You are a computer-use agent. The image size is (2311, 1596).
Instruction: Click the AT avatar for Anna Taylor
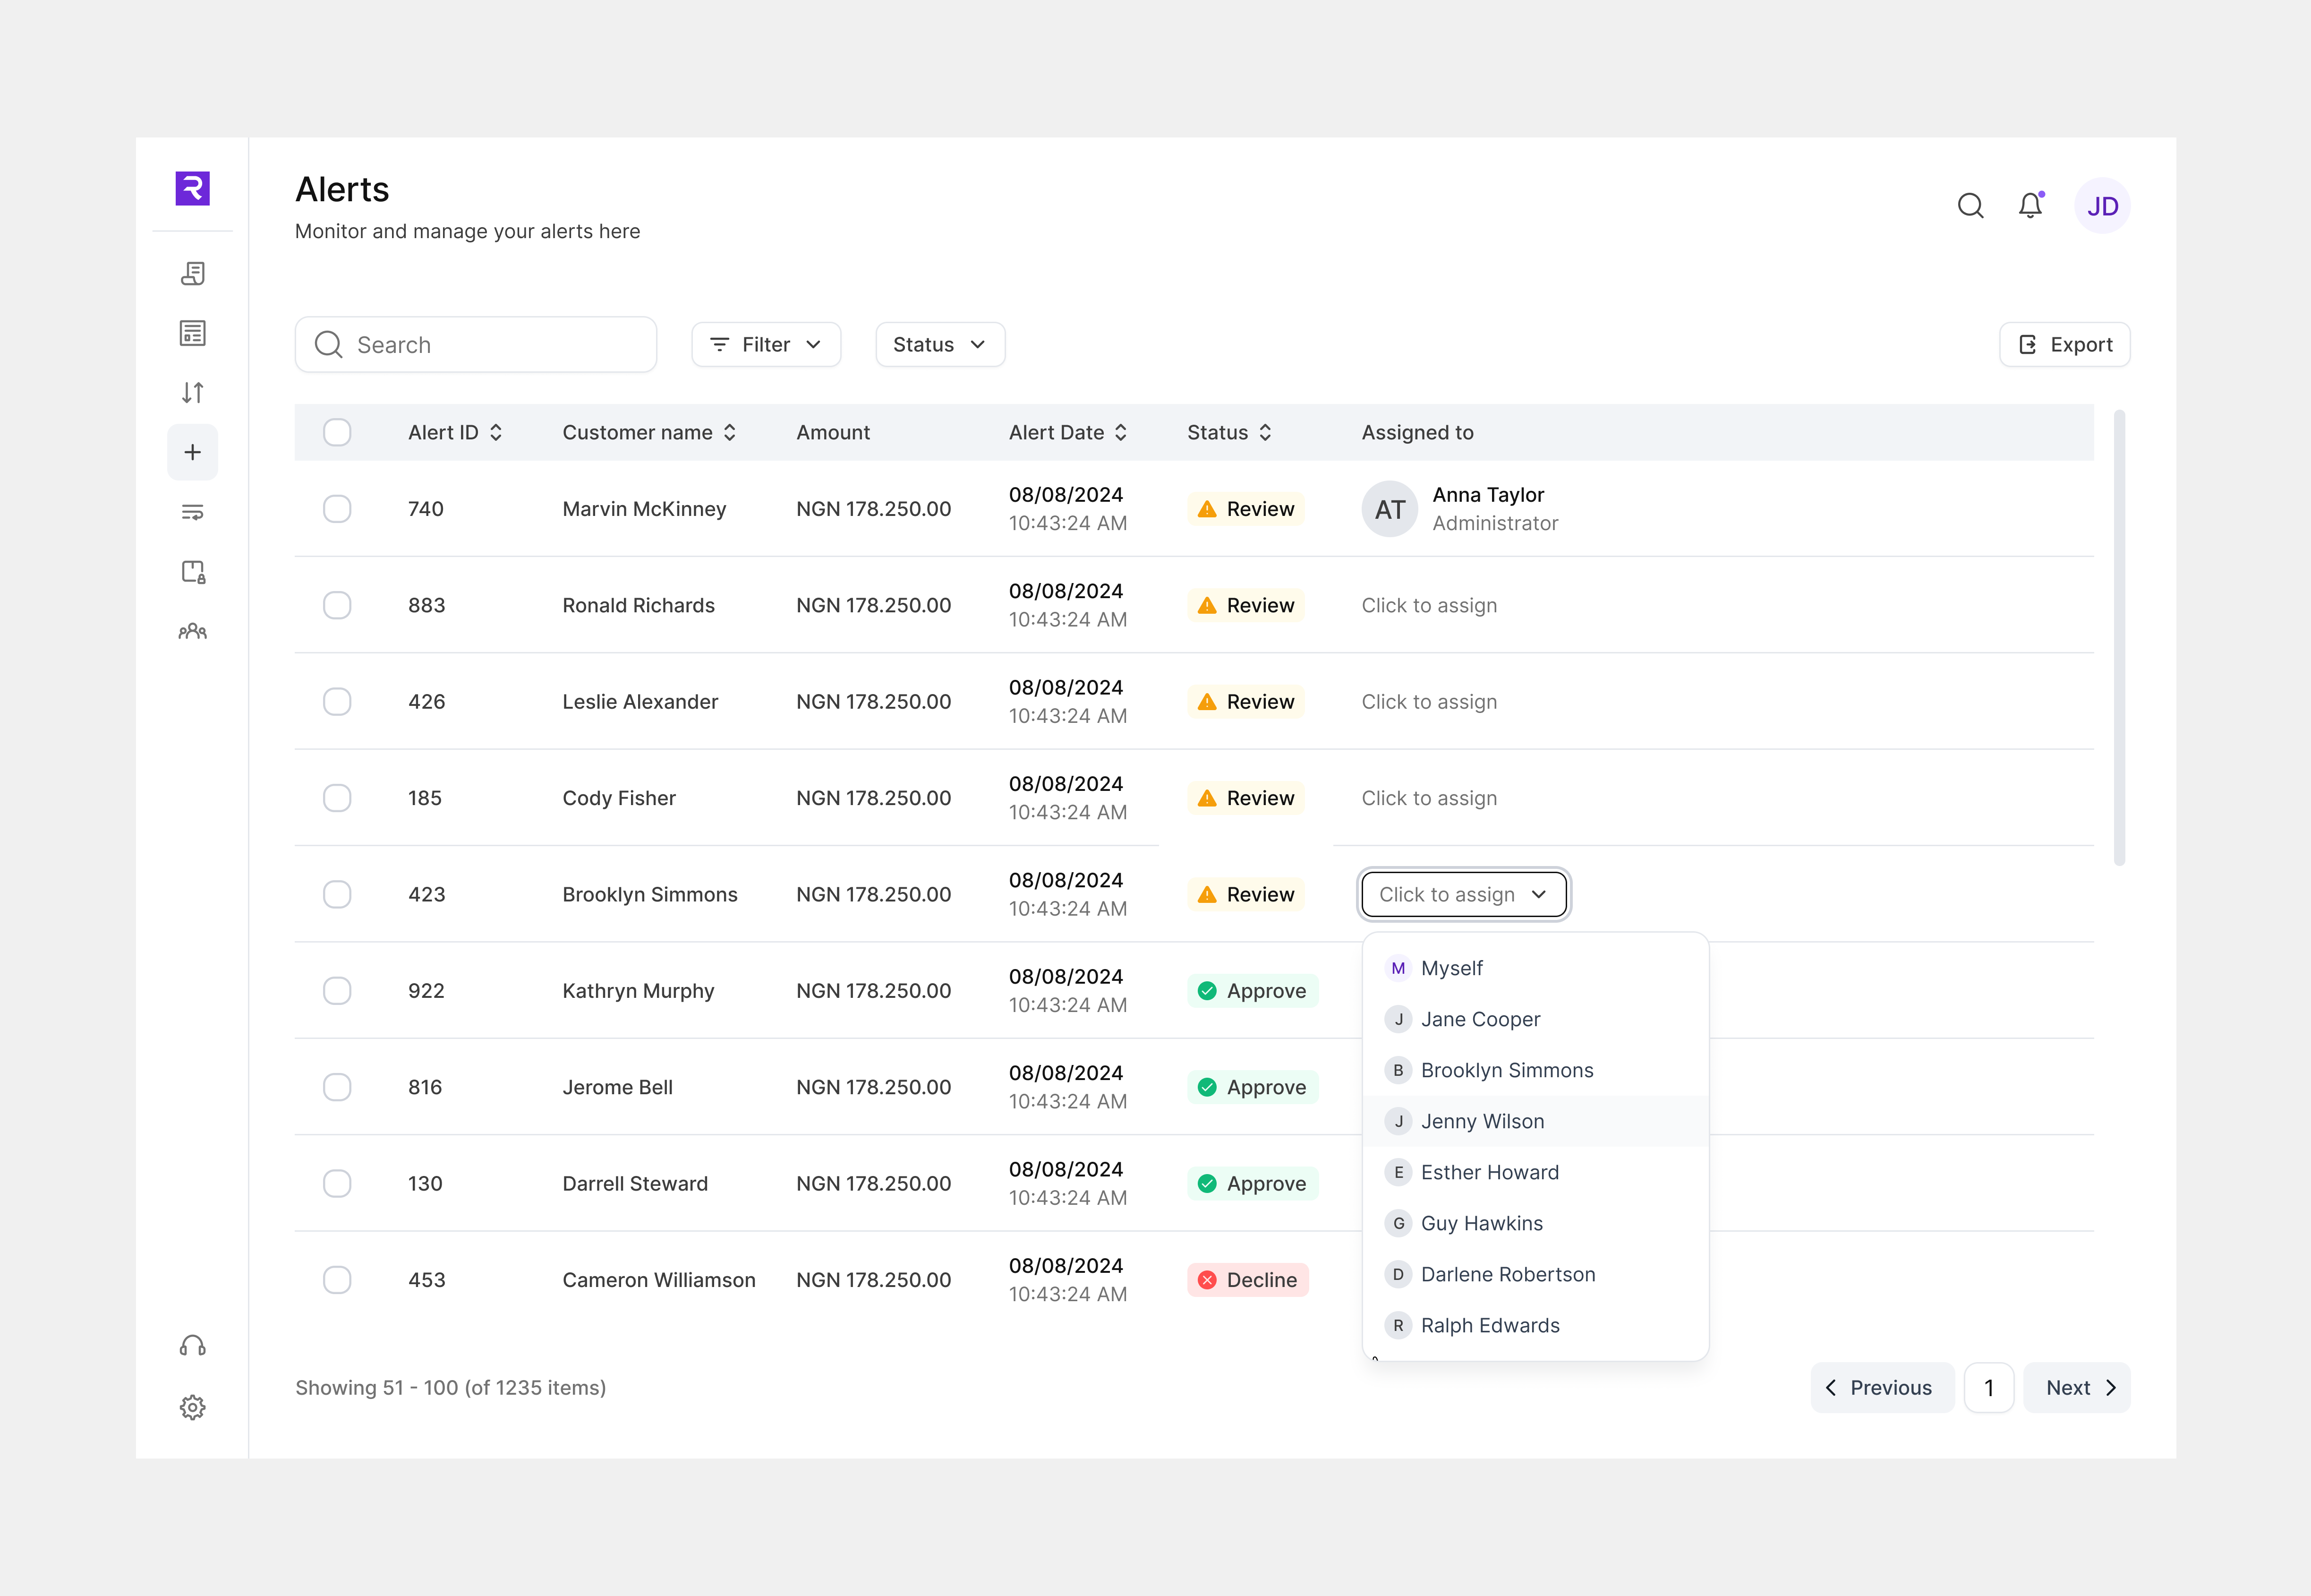tap(1390, 509)
